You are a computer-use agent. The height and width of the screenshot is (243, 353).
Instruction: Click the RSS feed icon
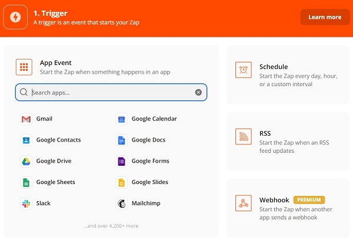click(x=244, y=136)
